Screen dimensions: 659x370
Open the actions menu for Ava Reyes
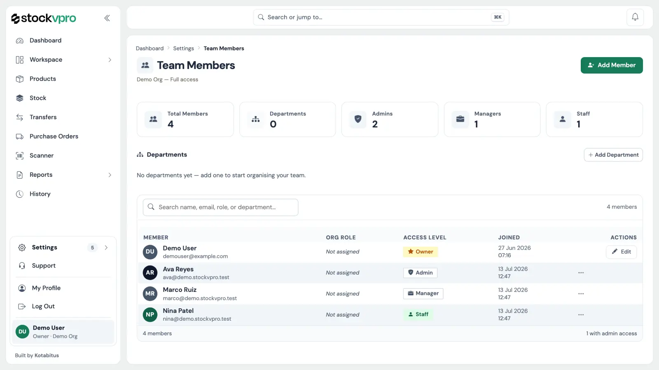point(581,273)
